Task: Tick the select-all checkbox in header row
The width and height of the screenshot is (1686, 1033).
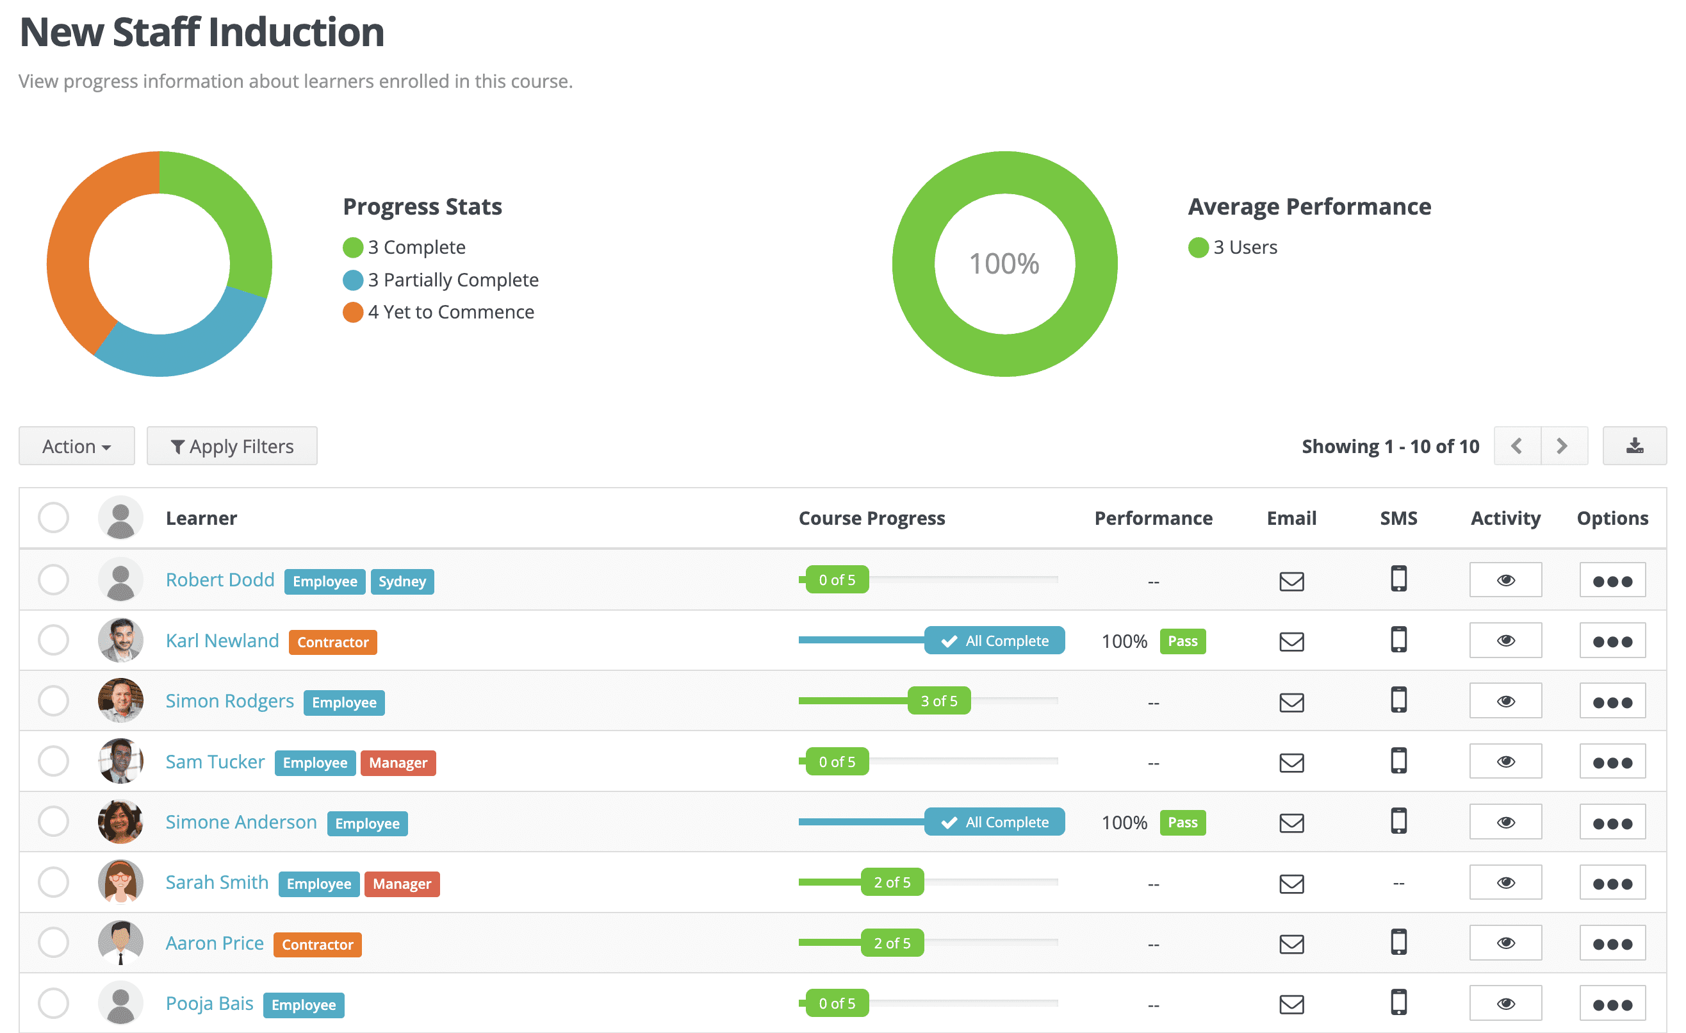Action: (53, 518)
